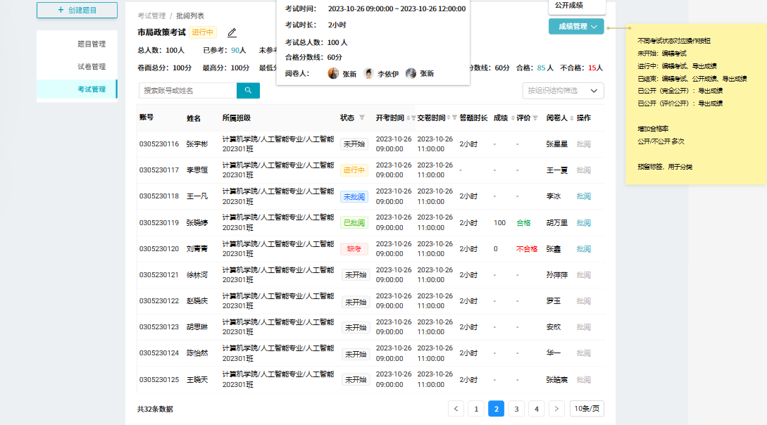Open the 开考时间 column filter icon
Viewport: 767px width, 425px height.
[x=413, y=118]
